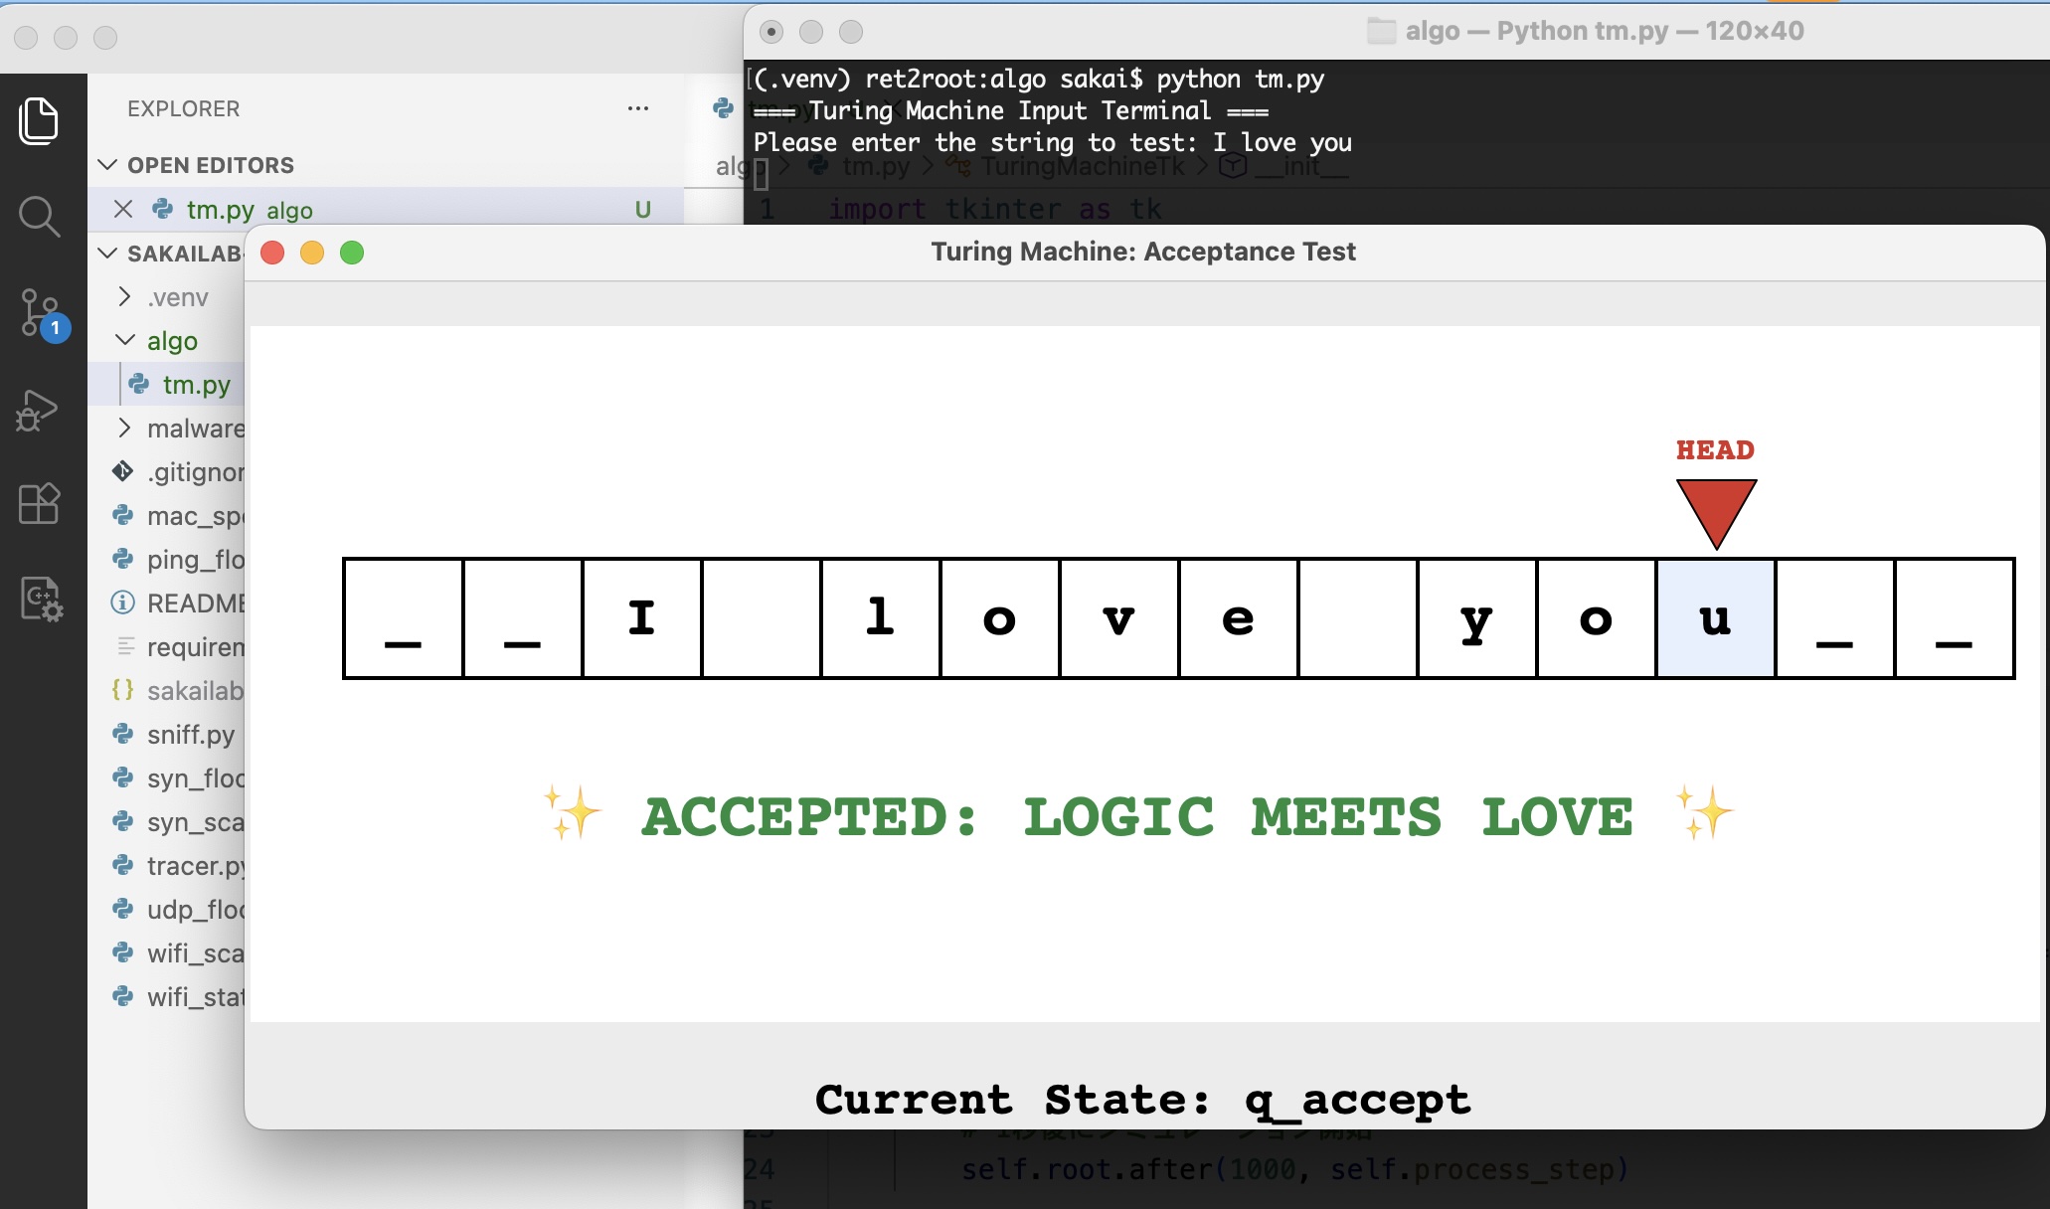Open the Extensions view
This screenshot has width=2050, height=1209.
39,504
